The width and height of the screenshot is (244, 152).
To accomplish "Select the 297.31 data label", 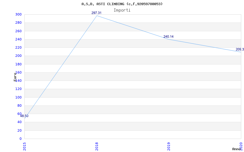I will click(x=96, y=13).
